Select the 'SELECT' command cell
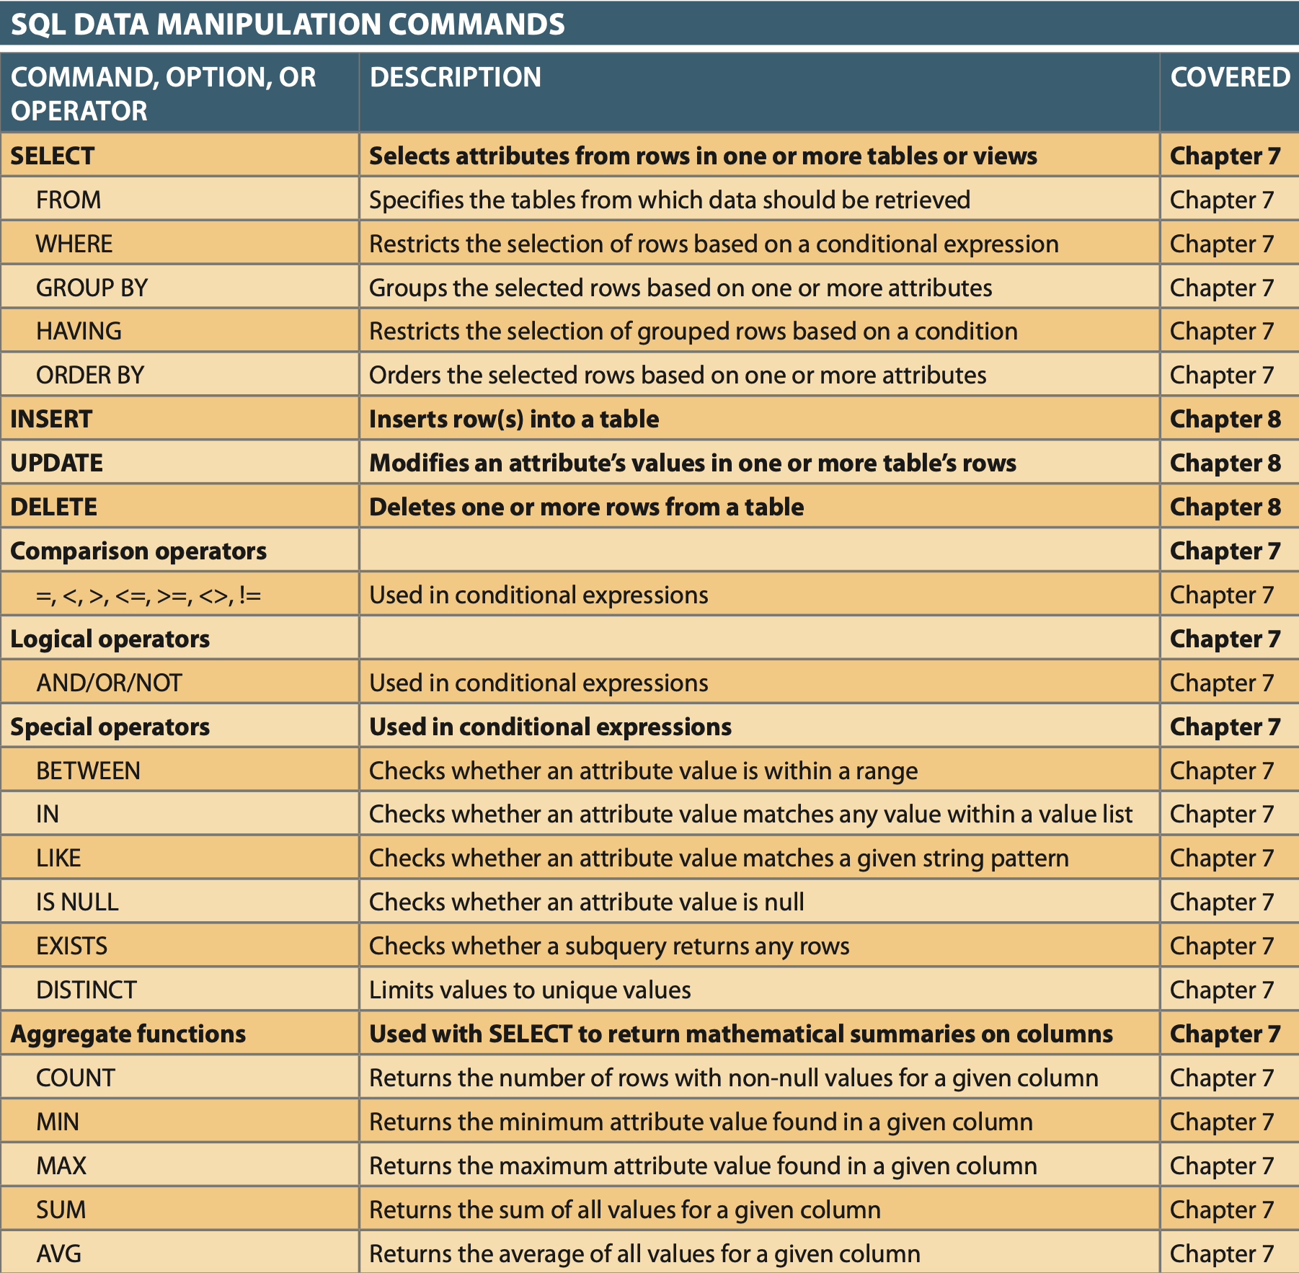The height and width of the screenshot is (1273, 1299). [179, 155]
